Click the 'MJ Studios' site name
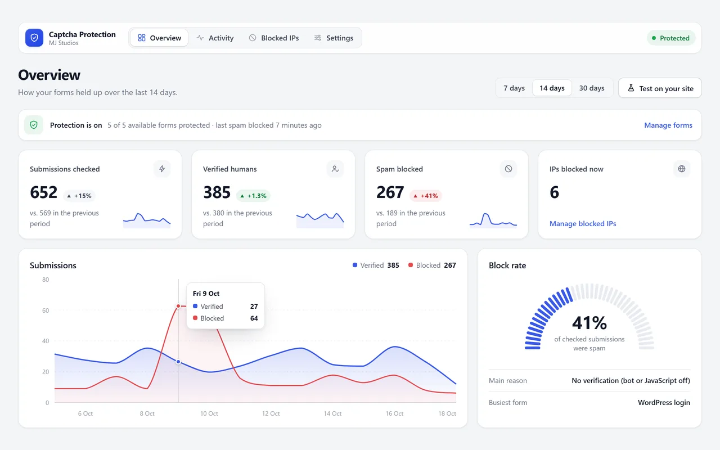This screenshot has height=450, width=720. point(64,43)
